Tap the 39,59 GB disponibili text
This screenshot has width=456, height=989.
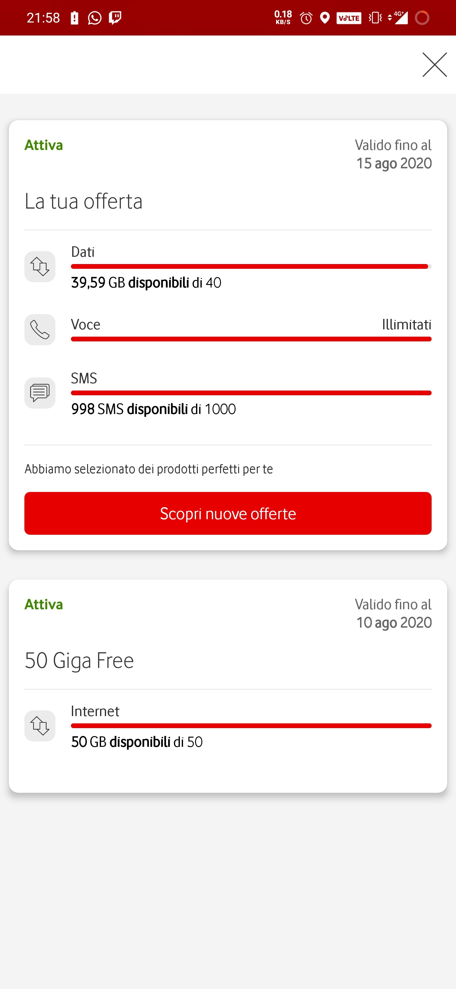pyautogui.click(x=146, y=283)
